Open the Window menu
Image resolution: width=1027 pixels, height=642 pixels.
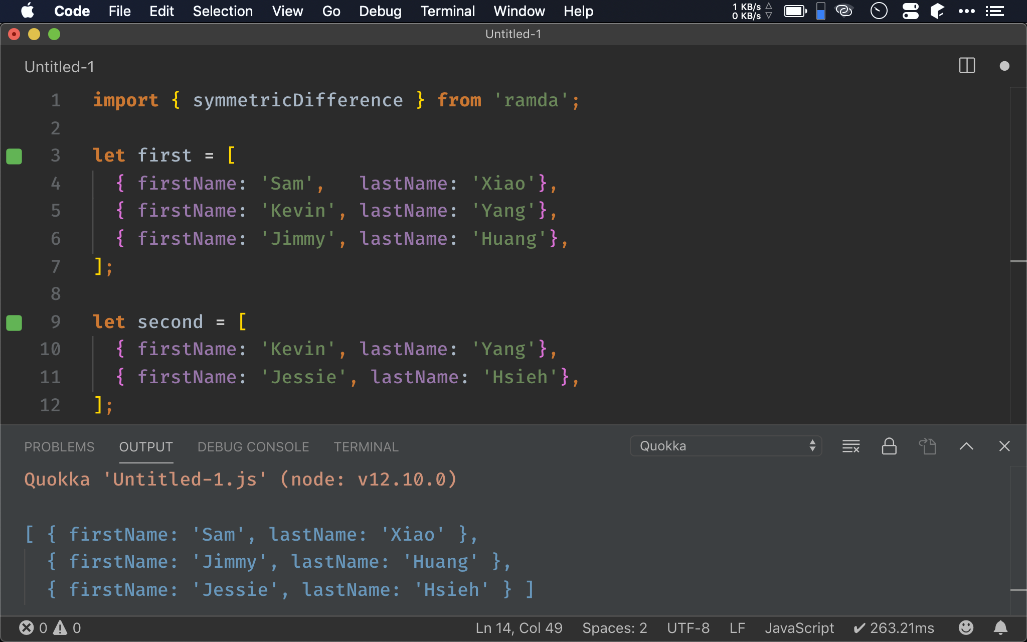coord(519,11)
